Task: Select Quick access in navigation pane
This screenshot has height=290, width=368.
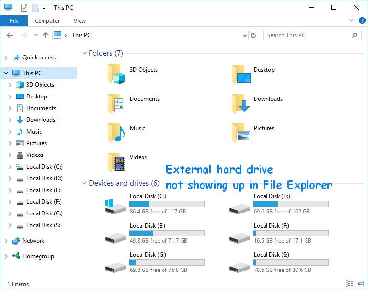Action: (39, 58)
